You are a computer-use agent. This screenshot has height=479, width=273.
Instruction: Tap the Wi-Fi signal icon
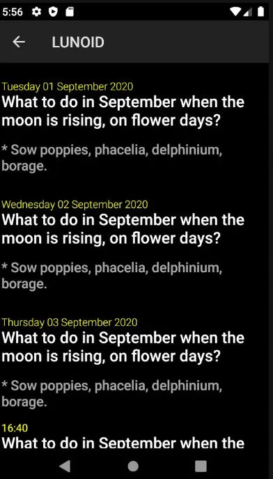click(x=235, y=12)
